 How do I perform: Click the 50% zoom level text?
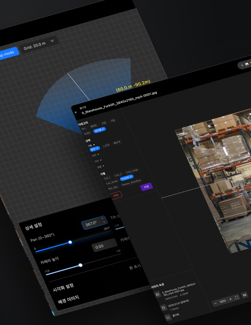(223, 301)
